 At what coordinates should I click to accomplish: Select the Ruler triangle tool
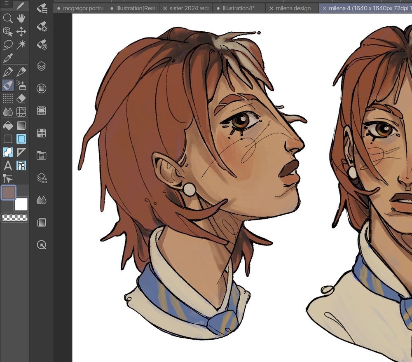[21, 152]
